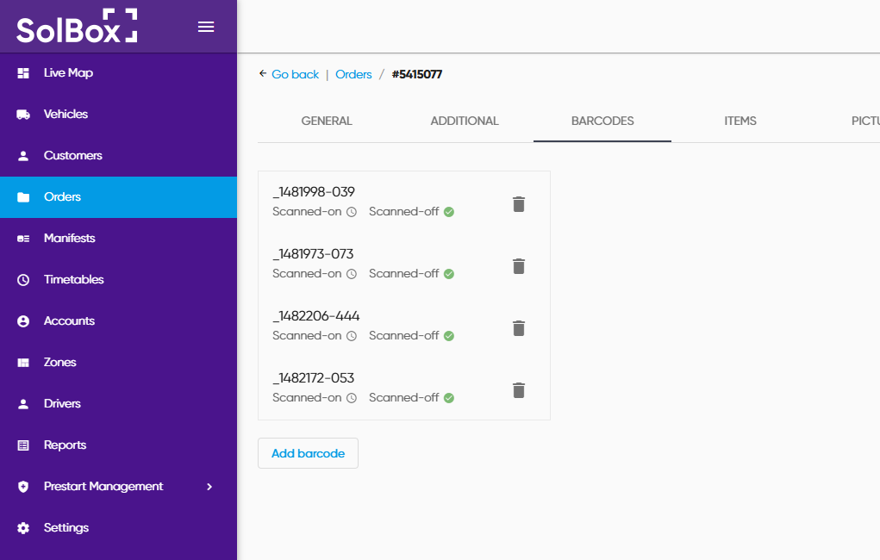Click the Vehicles truck icon

pyautogui.click(x=24, y=115)
